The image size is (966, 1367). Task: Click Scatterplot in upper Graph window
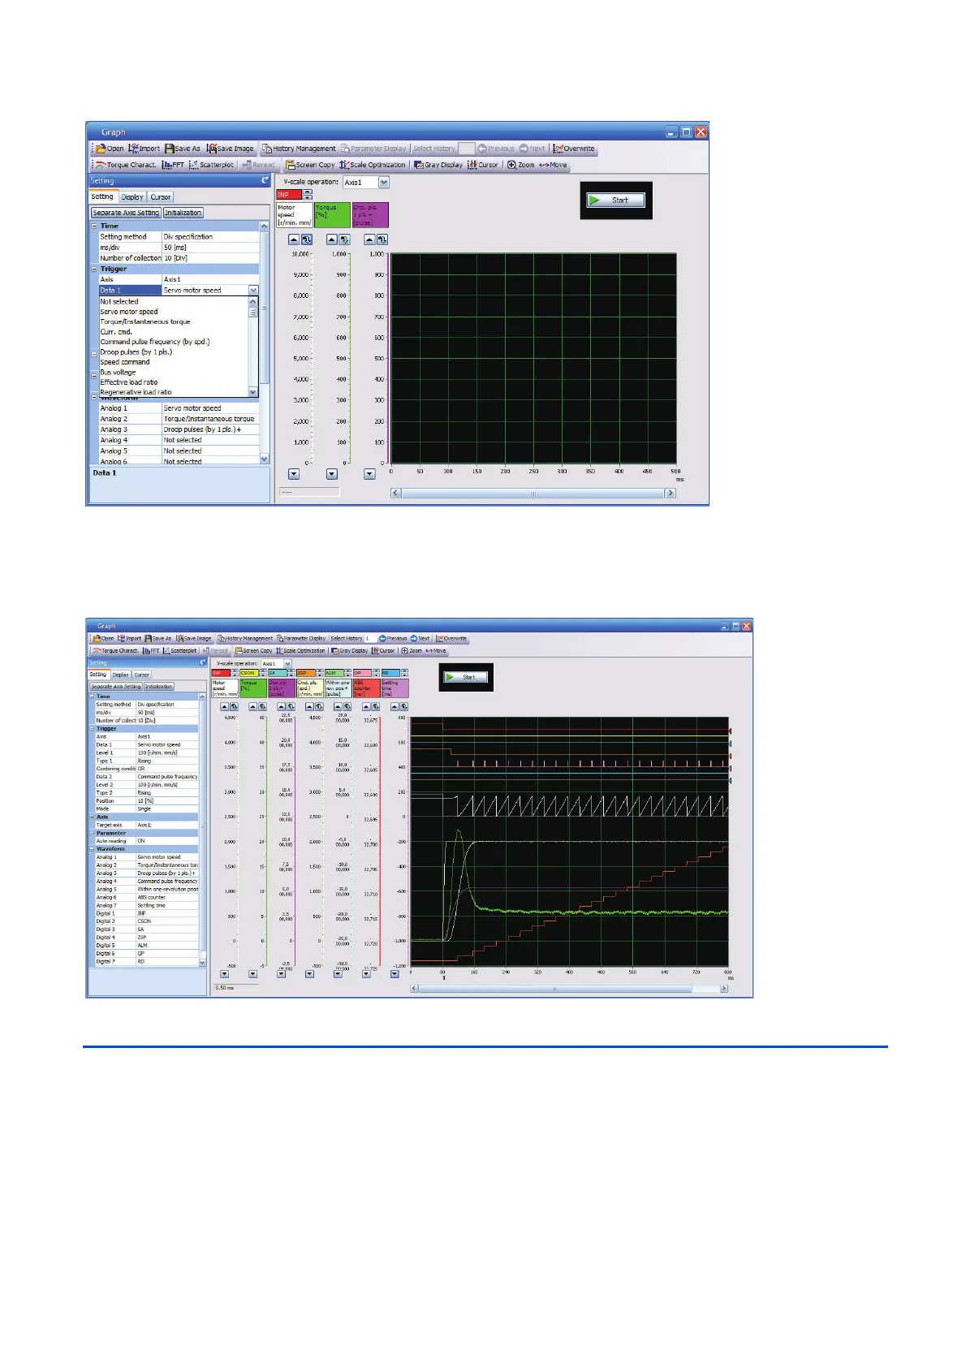click(x=211, y=165)
